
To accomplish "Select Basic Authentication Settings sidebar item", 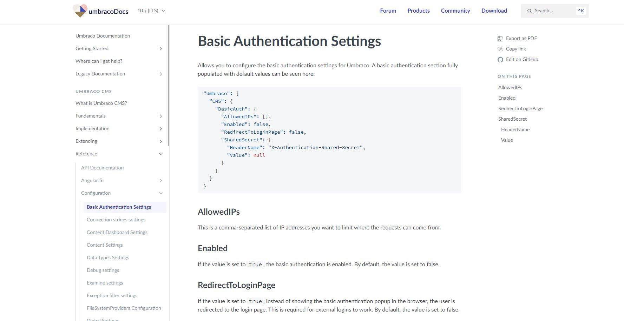I will click(x=125, y=207).
